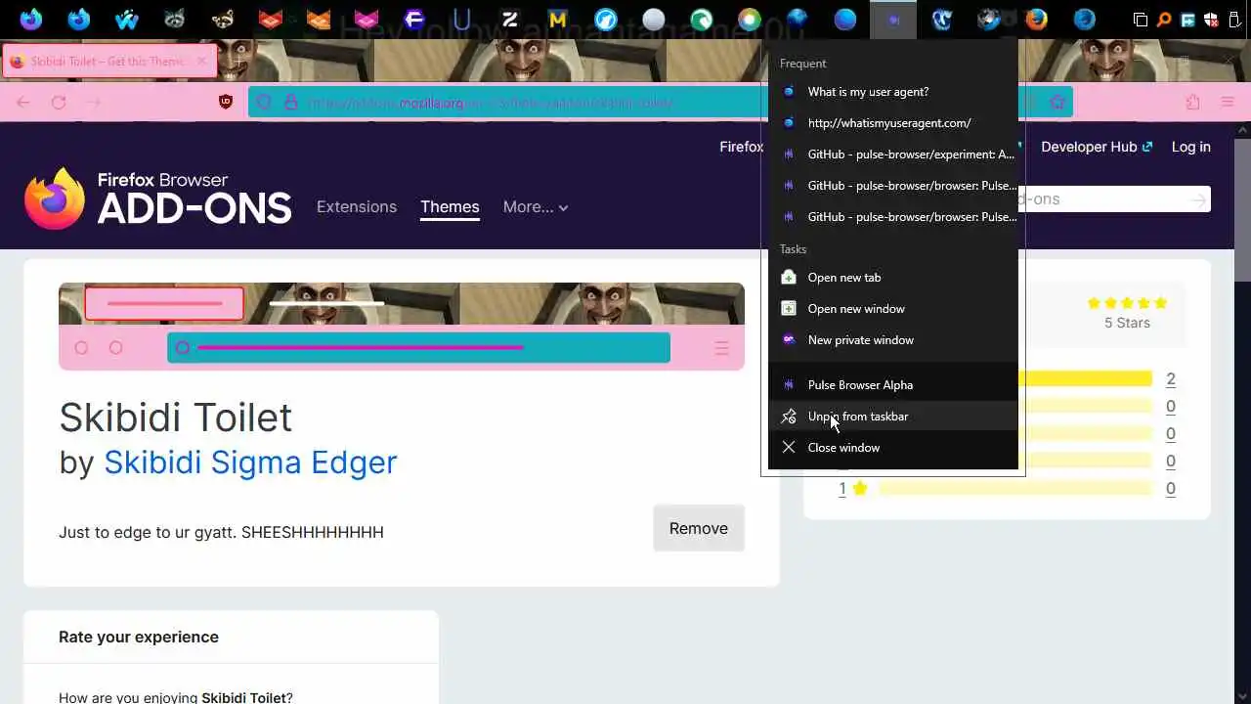
Task: Open the U-shaped browser taskbar icon
Action: pos(461,19)
